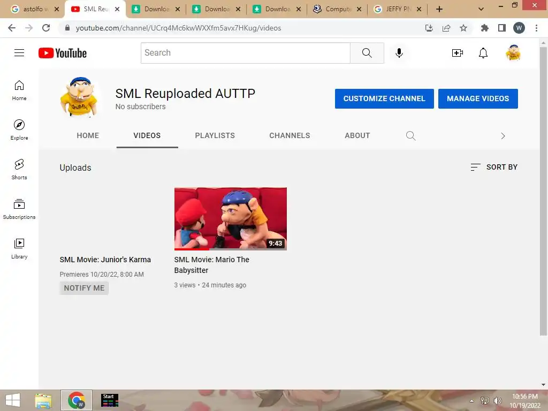Expand the tab search dropdown arrow
Viewport: 548px width, 411px height.
pyautogui.click(x=481, y=9)
